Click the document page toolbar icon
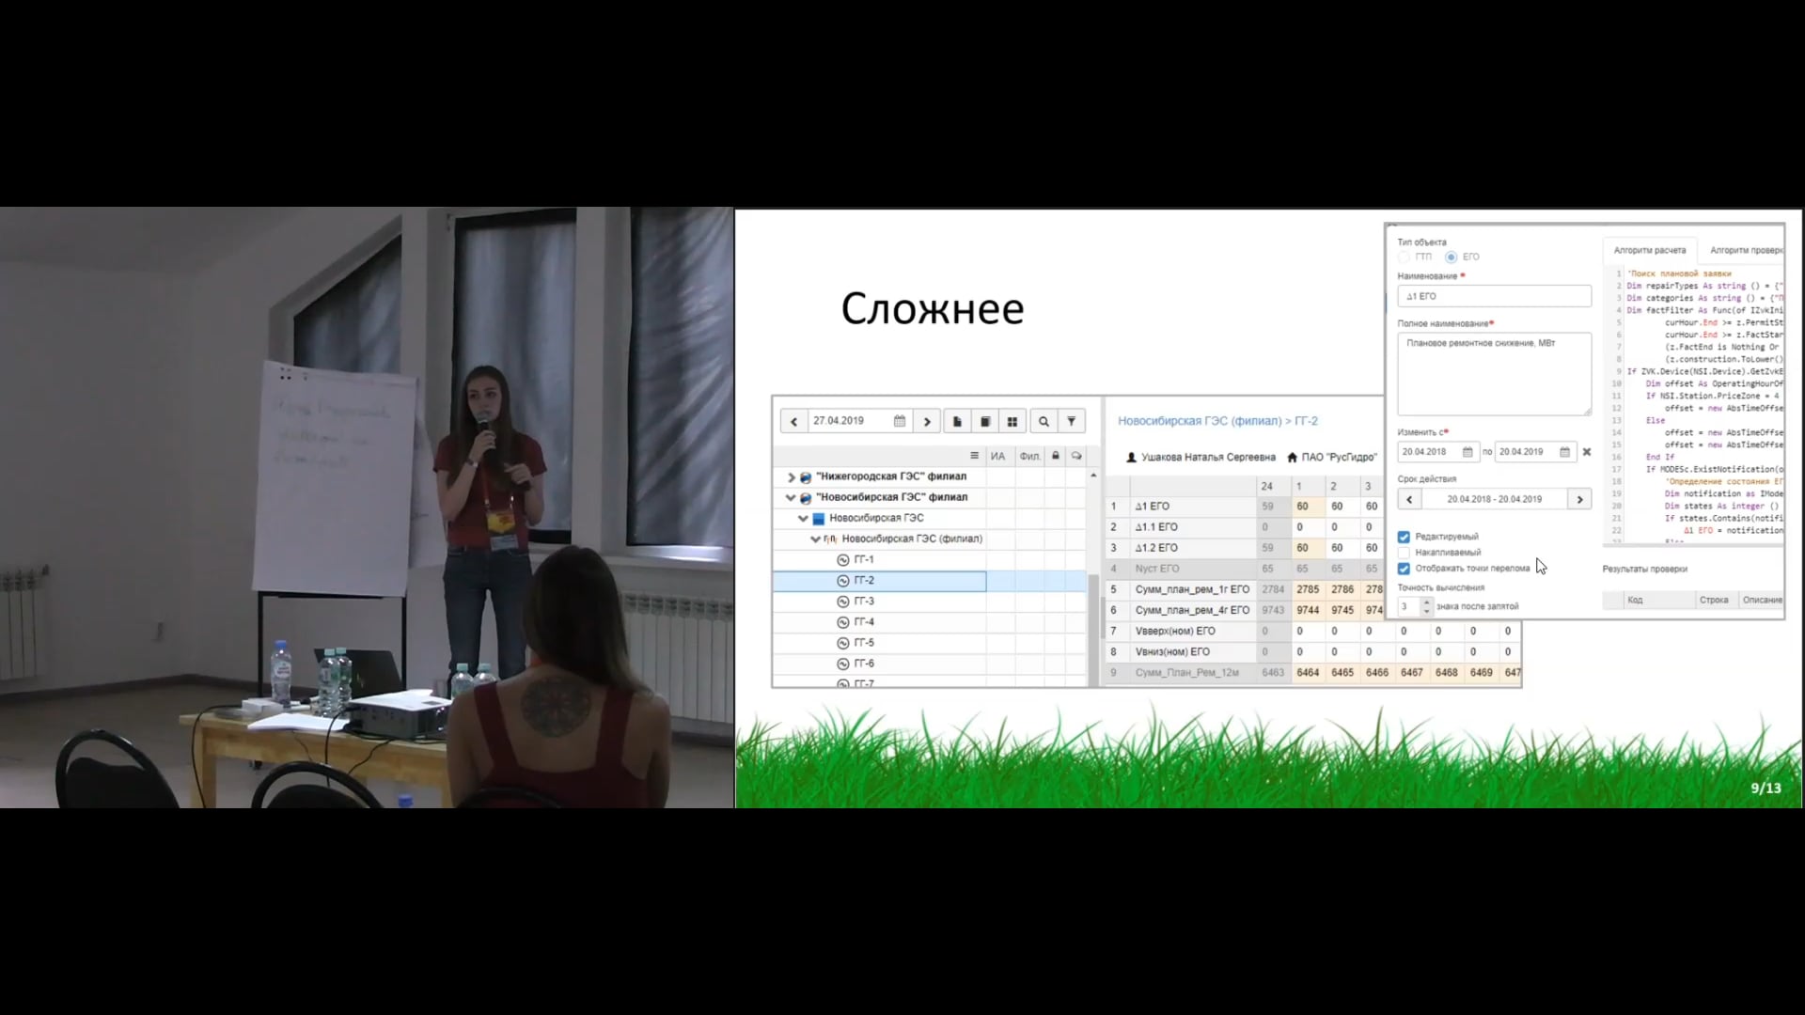Screen dimensions: 1805x1015 click(x=957, y=422)
